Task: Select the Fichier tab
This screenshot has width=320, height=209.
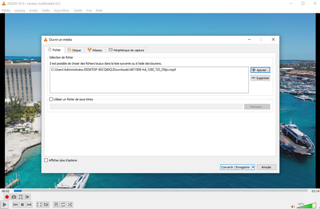Action: click(x=54, y=50)
